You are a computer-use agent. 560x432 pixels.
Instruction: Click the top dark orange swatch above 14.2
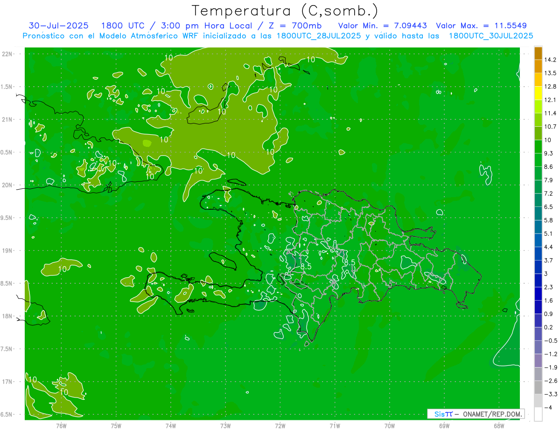[538, 53]
